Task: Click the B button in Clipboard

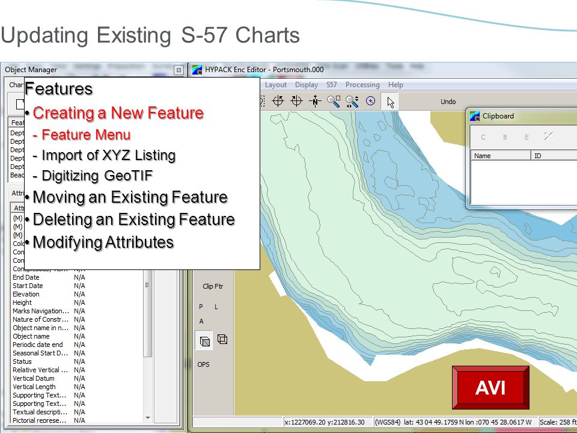Action: click(505, 137)
